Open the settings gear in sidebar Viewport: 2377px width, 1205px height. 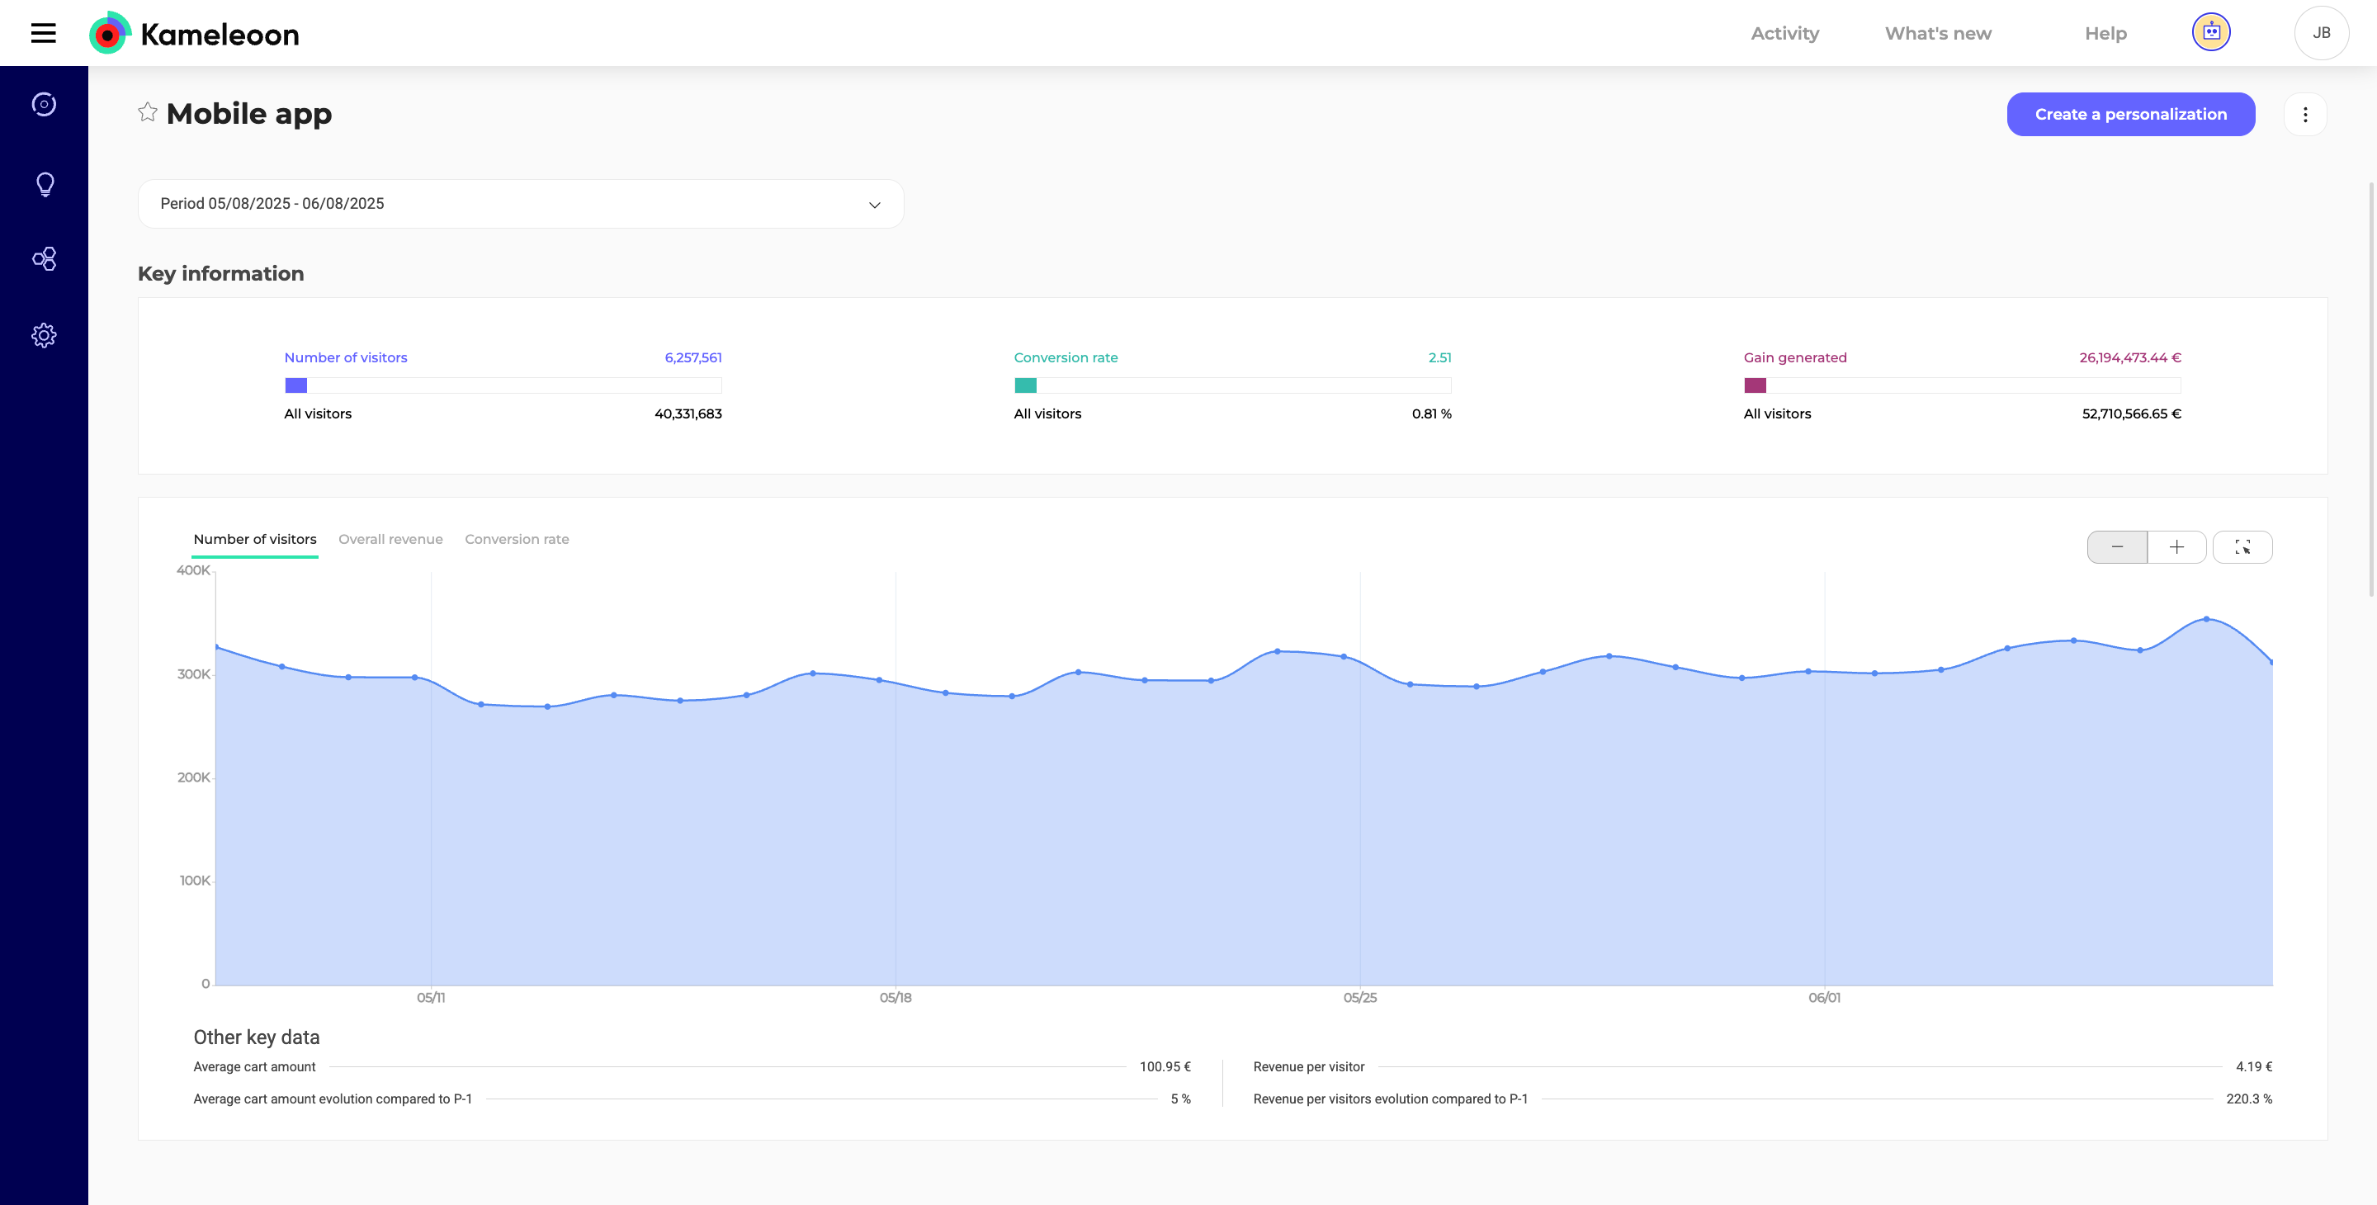[44, 335]
